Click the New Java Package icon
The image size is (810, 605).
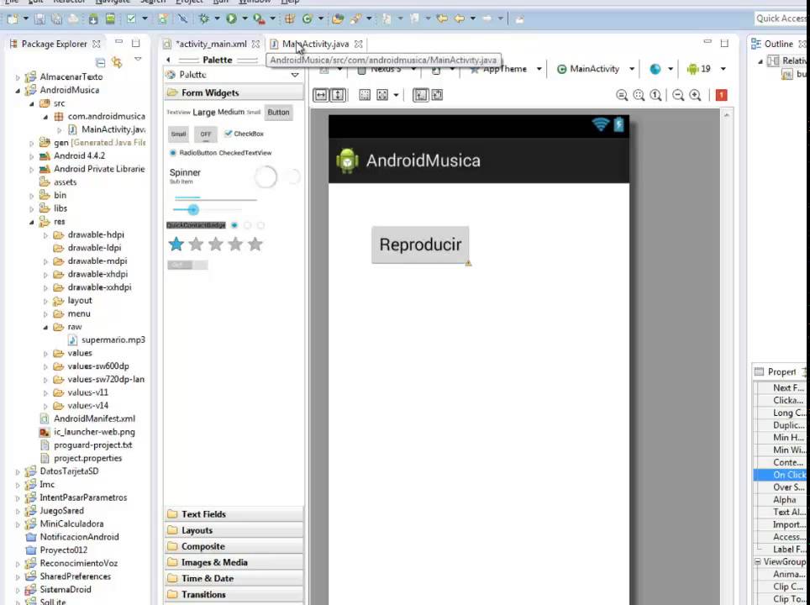coord(290,19)
